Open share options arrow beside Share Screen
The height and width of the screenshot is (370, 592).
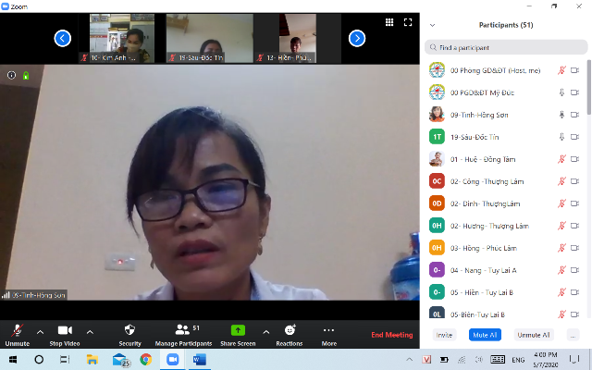point(266,332)
